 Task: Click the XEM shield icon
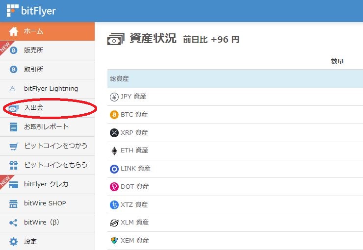114,241
